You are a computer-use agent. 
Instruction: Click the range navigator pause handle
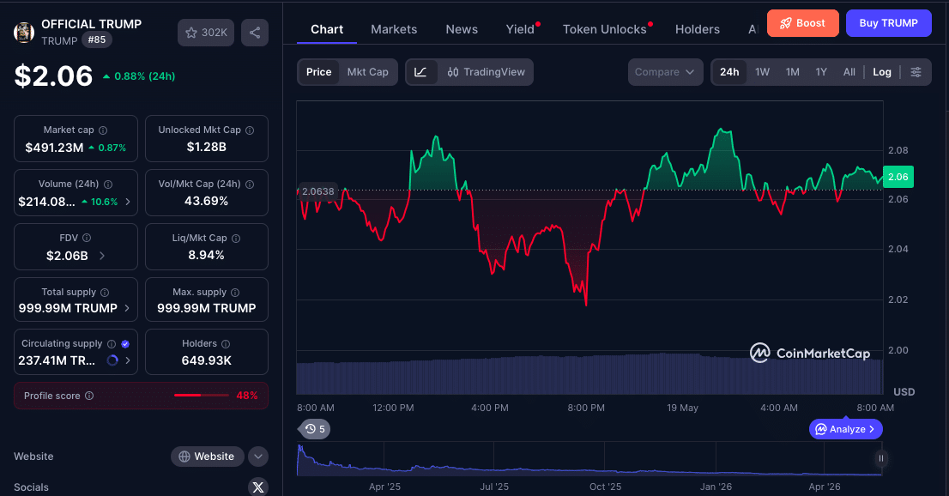[880, 458]
